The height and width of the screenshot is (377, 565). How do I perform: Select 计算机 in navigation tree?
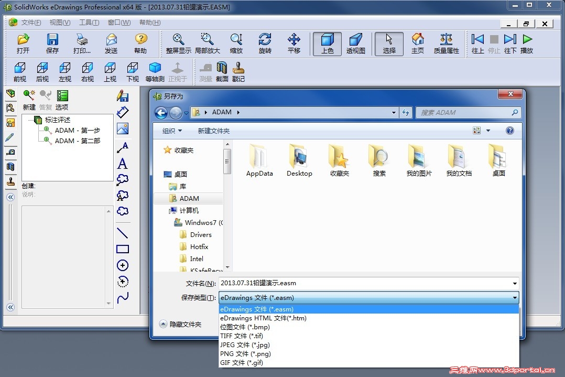coord(189,210)
